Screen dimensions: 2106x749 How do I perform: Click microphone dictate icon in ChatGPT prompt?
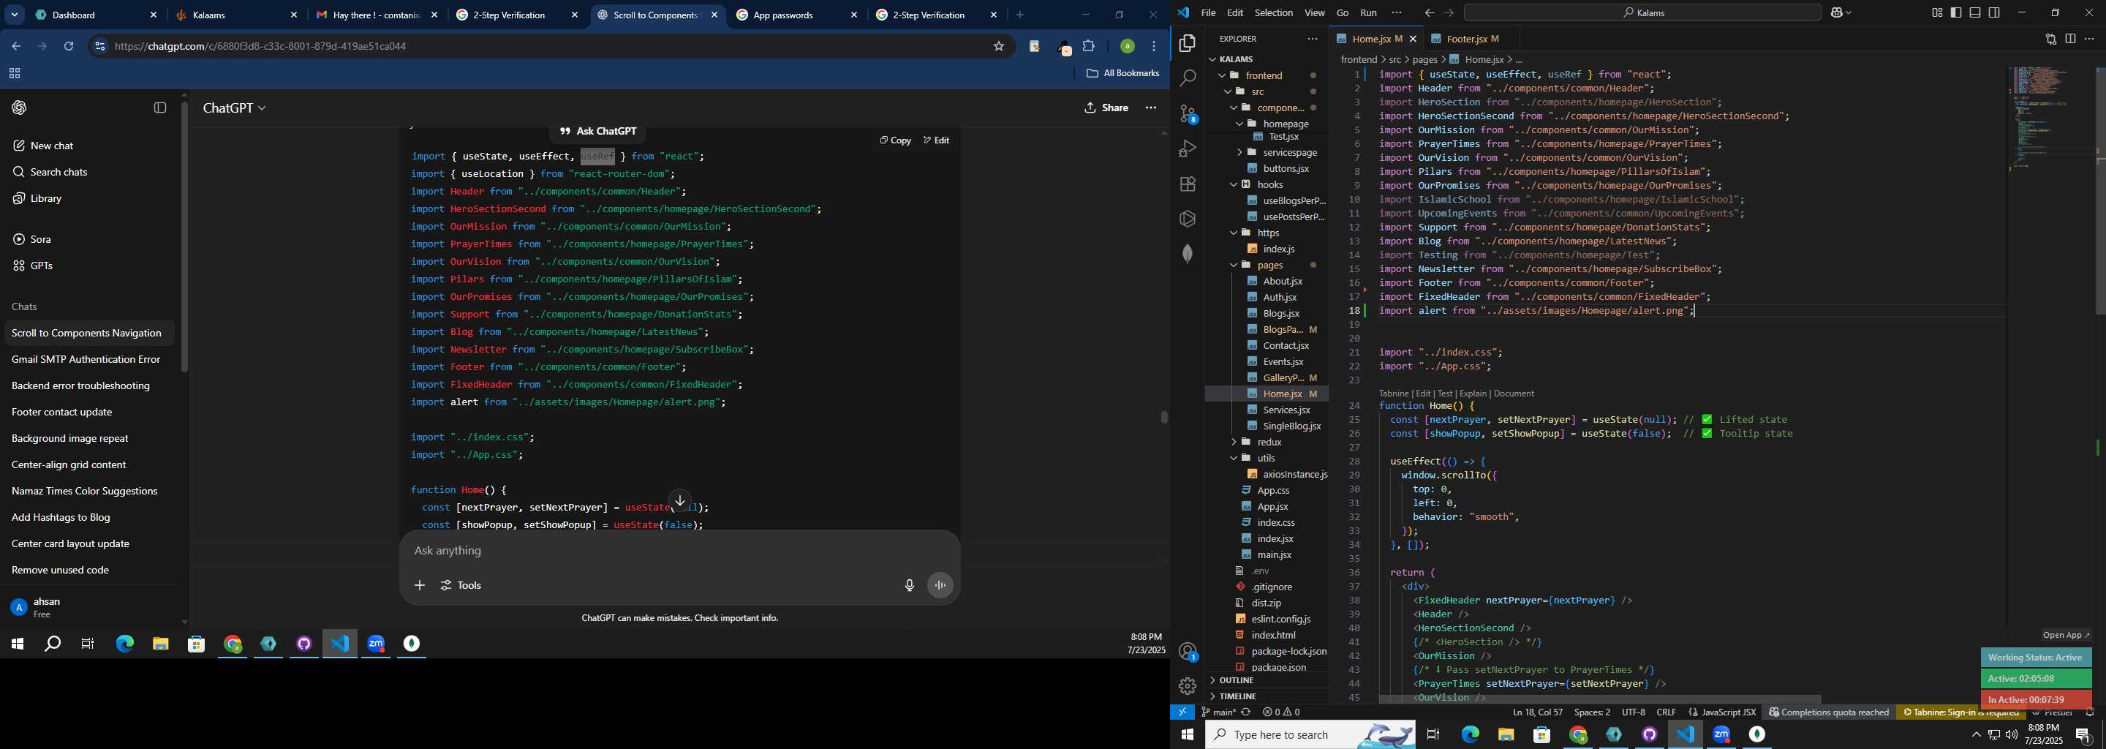pos(909,585)
